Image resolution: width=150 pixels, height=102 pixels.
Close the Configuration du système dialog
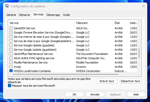pyautogui.click(x=143, y=6)
